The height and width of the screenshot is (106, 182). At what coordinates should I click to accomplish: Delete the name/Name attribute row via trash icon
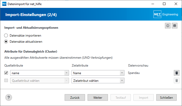[x=177, y=73]
